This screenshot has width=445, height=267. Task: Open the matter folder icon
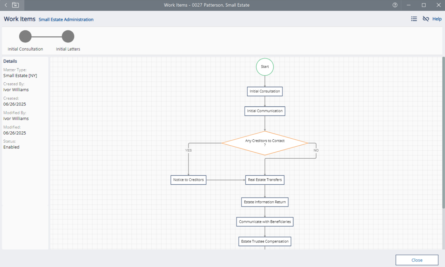[x=15, y=5]
